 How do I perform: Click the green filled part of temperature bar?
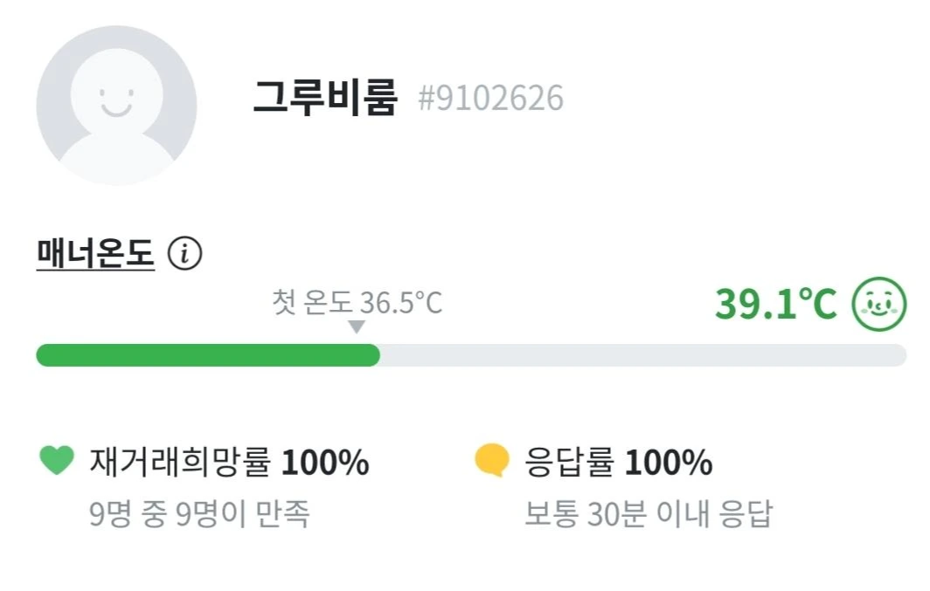tap(208, 355)
